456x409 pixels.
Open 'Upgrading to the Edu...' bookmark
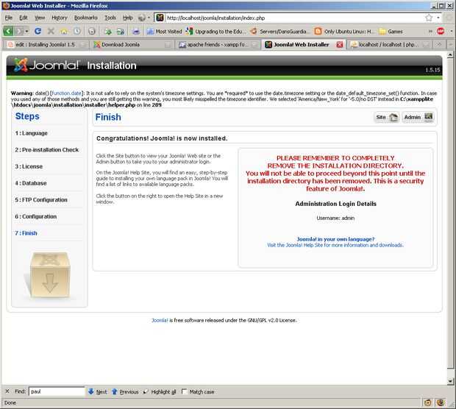216,32
